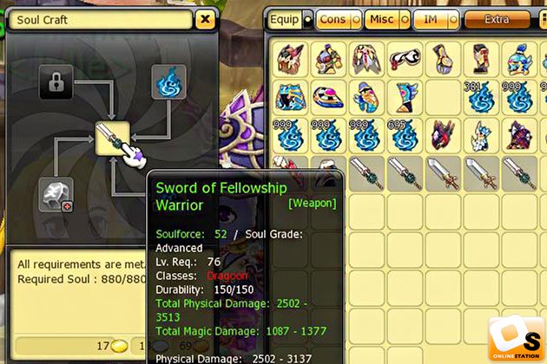547x364 pixels.
Task: Toggle the radio dot beside Cons tab
Action: [x=356, y=20]
